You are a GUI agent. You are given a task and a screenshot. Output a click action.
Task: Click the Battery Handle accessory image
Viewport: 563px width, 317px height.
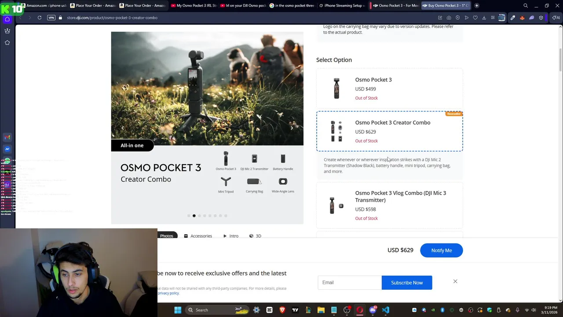pyautogui.click(x=283, y=158)
